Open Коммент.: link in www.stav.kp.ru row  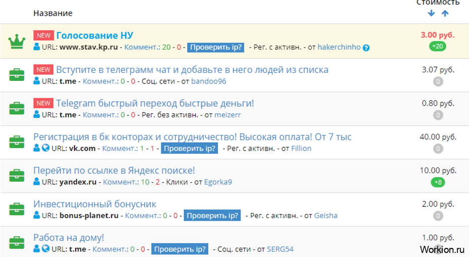[x=142, y=47]
